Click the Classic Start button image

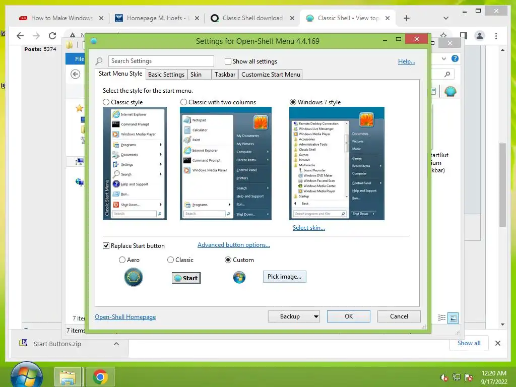(x=186, y=278)
